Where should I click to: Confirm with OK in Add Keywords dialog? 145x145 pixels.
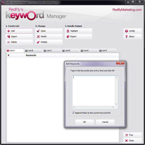tap(85, 122)
